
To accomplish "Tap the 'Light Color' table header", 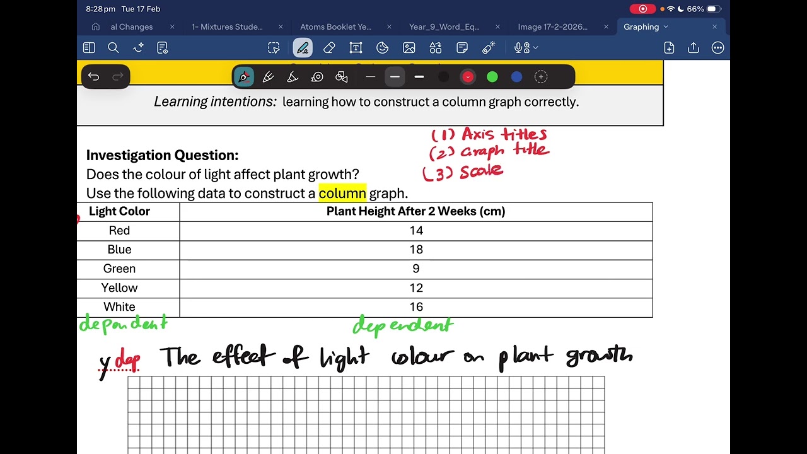I will coord(119,211).
